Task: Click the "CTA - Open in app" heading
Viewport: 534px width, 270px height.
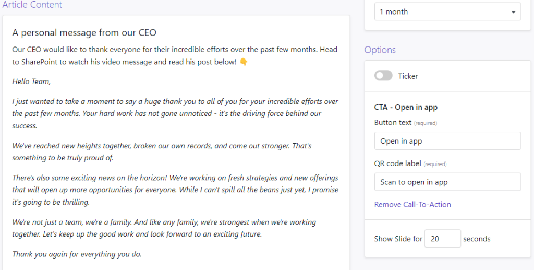Action: [406, 107]
